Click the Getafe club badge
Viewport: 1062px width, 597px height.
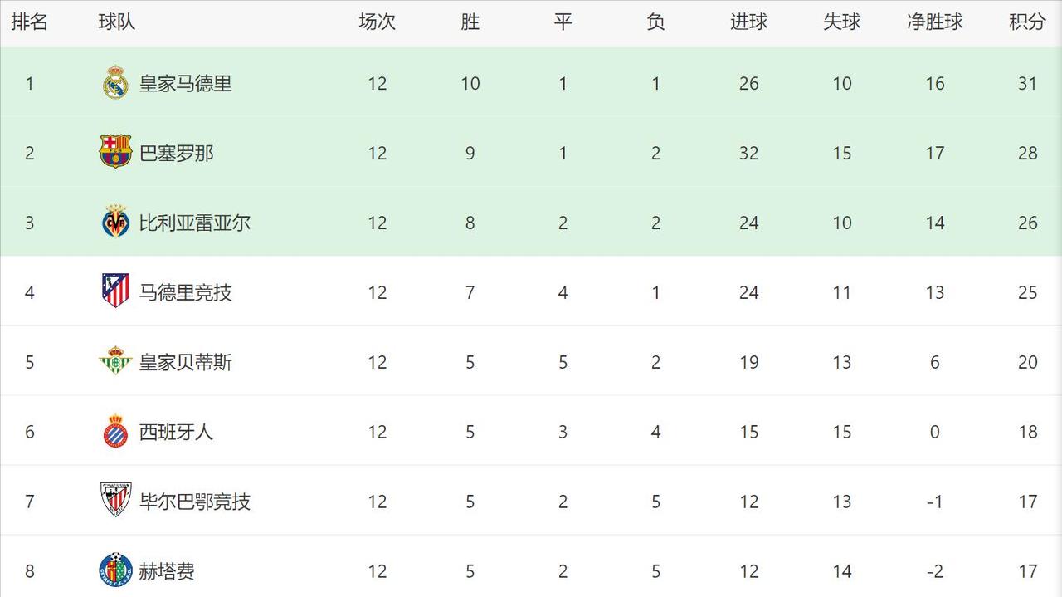[x=115, y=570]
